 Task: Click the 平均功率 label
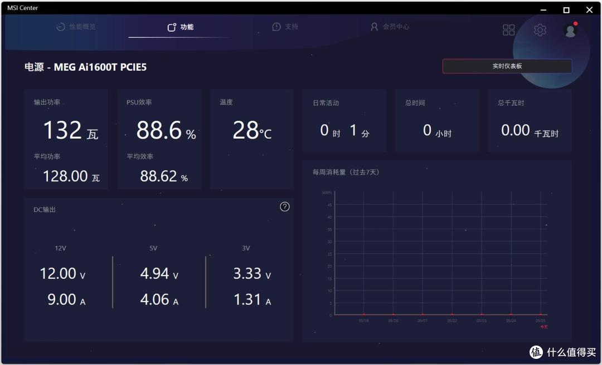[x=47, y=156]
